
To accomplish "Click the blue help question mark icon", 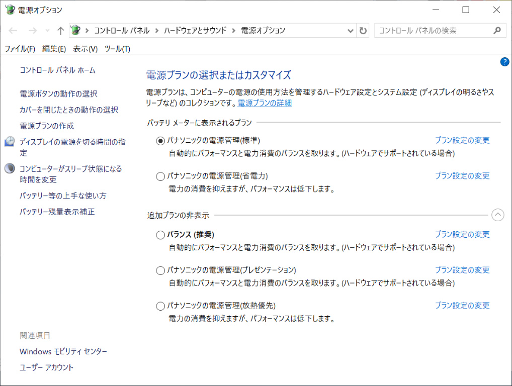I will coord(504,62).
